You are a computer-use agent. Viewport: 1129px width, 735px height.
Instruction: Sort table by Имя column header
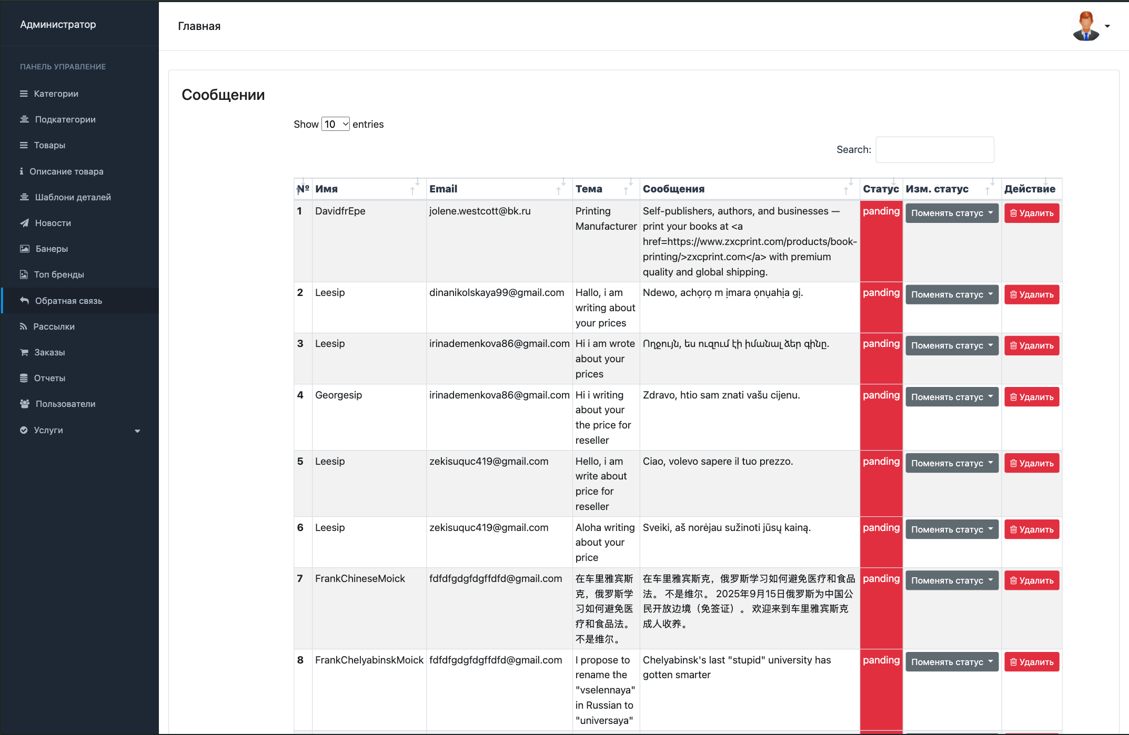(369, 189)
